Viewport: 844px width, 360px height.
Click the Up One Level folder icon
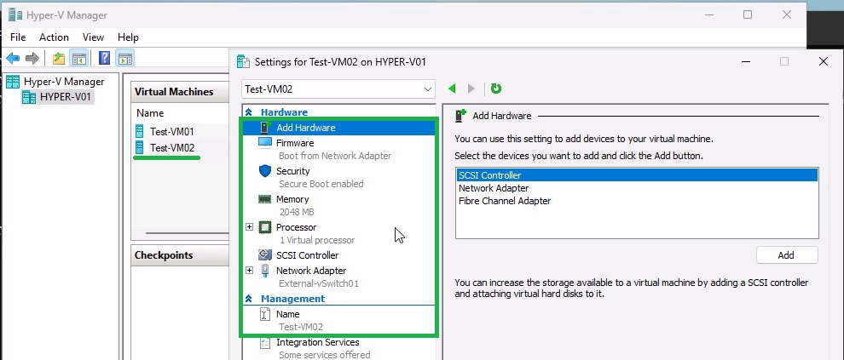tap(59, 59)
